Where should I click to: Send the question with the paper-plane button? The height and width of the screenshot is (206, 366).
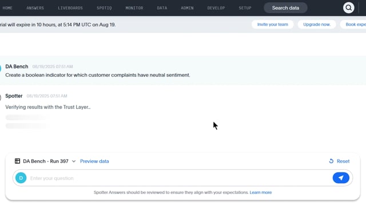coord(341,178)
